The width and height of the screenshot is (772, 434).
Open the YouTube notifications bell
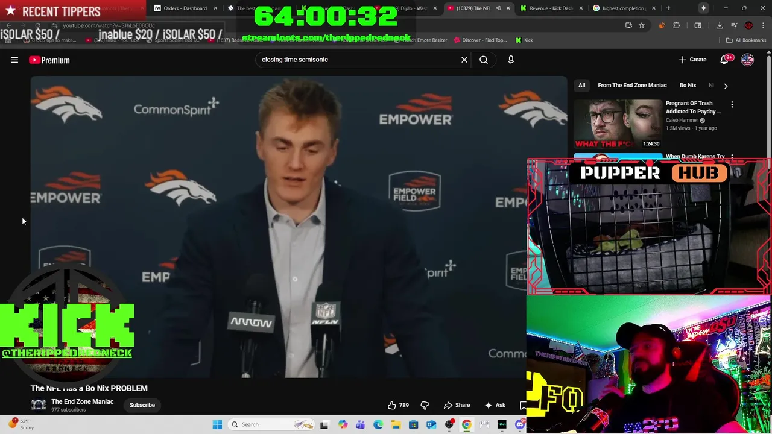point(726,60)
